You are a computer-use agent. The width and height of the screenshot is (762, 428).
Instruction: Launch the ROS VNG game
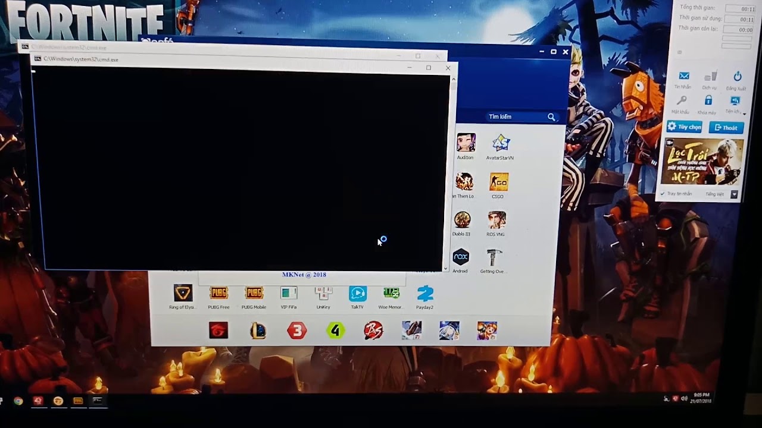(x=496, y=220)
